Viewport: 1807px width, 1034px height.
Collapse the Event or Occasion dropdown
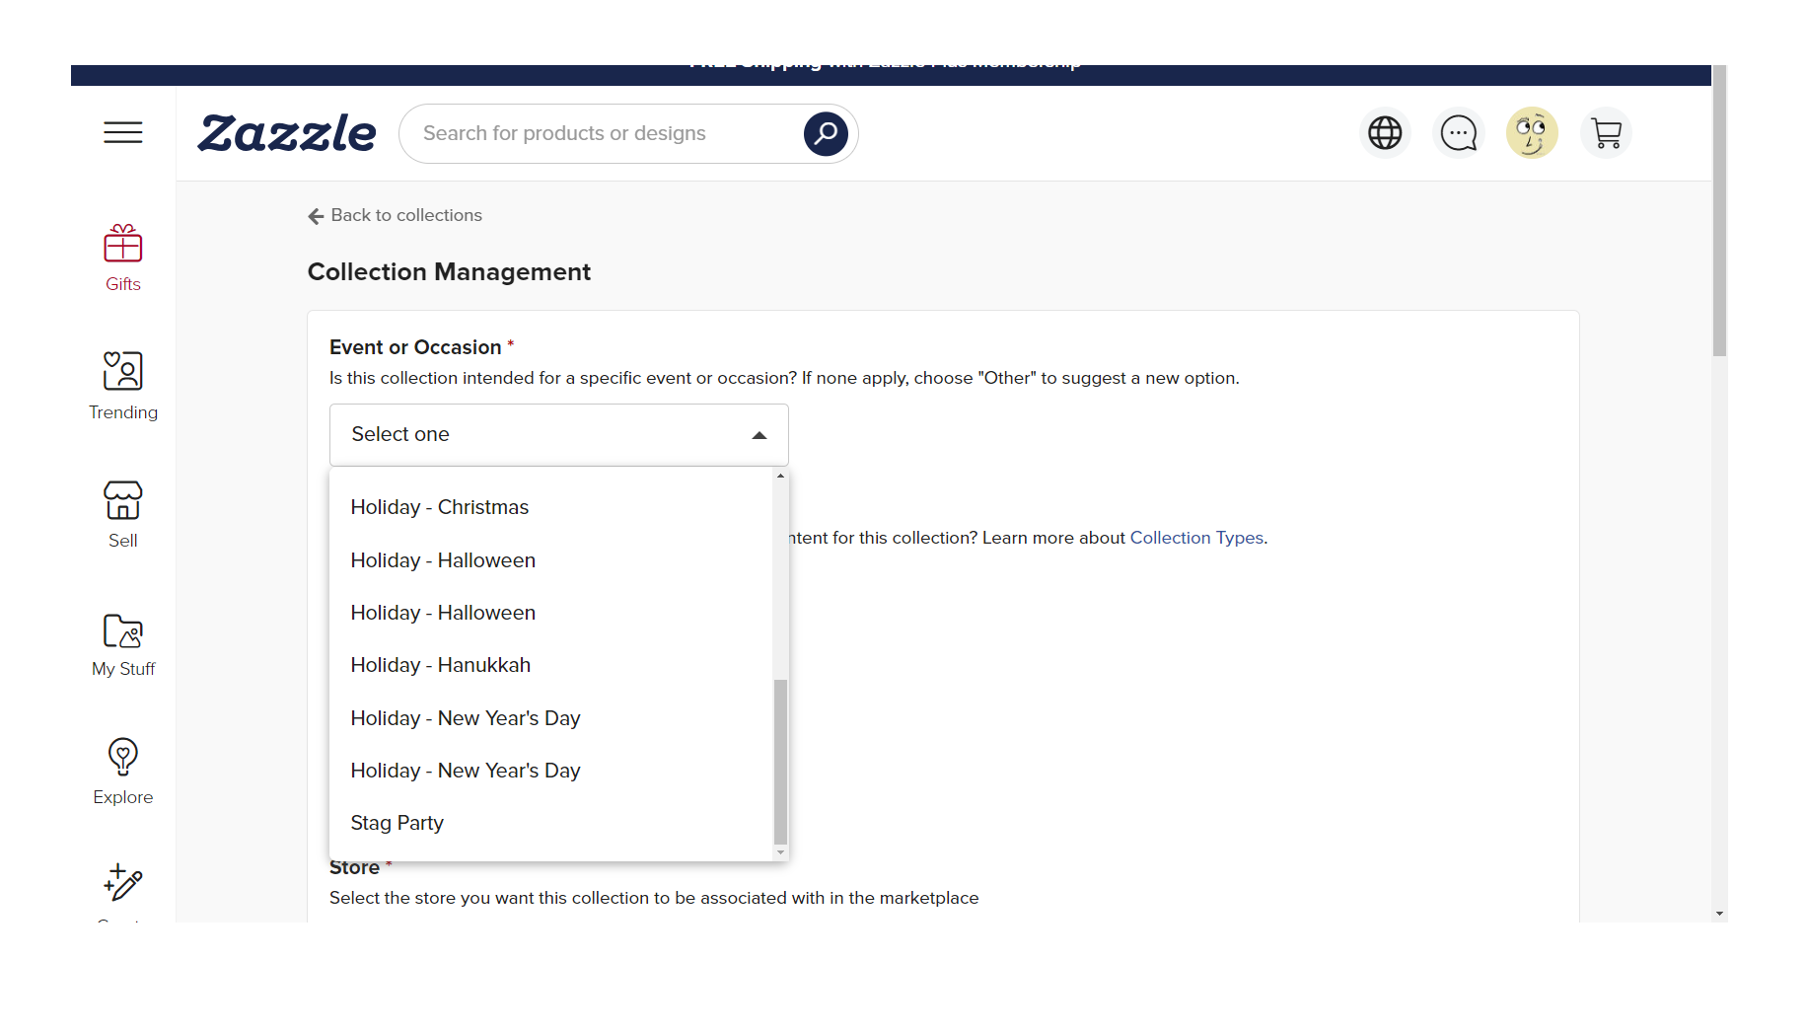559,435
